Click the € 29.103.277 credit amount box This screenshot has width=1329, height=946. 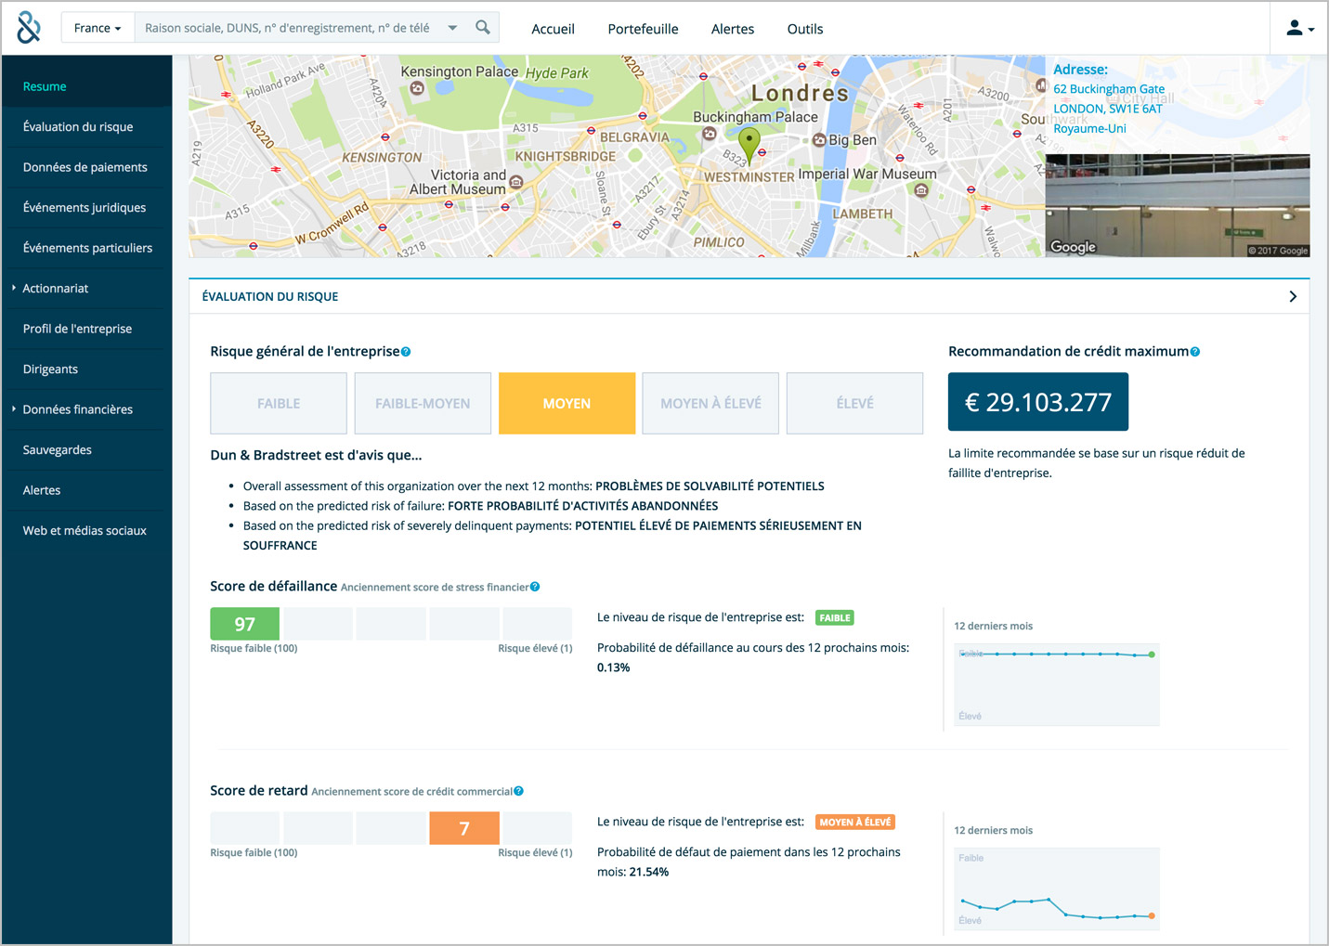pos(1038,402)
